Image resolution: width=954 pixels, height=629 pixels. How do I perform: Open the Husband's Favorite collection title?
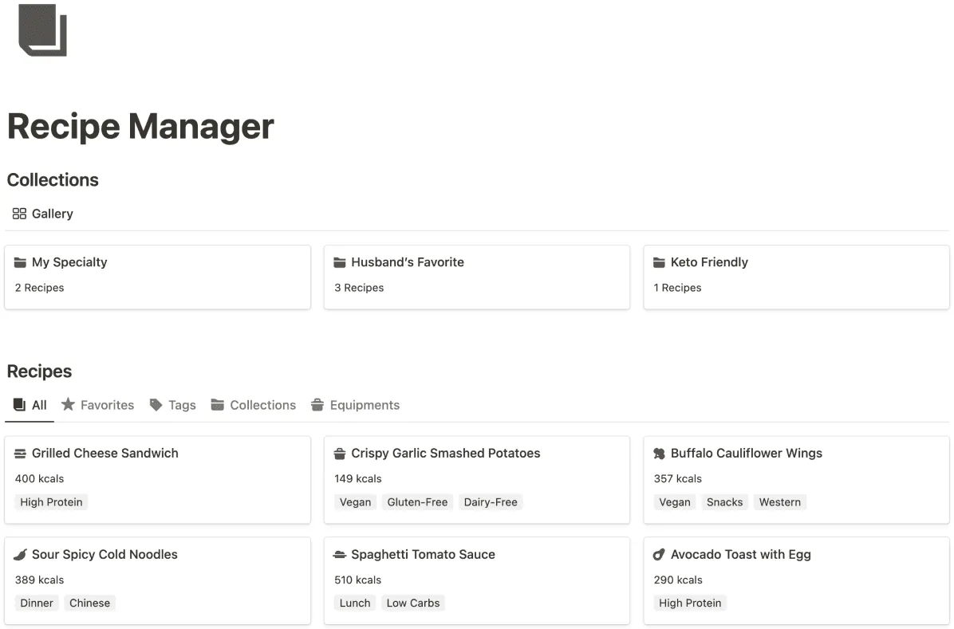(x=408, y=262)
